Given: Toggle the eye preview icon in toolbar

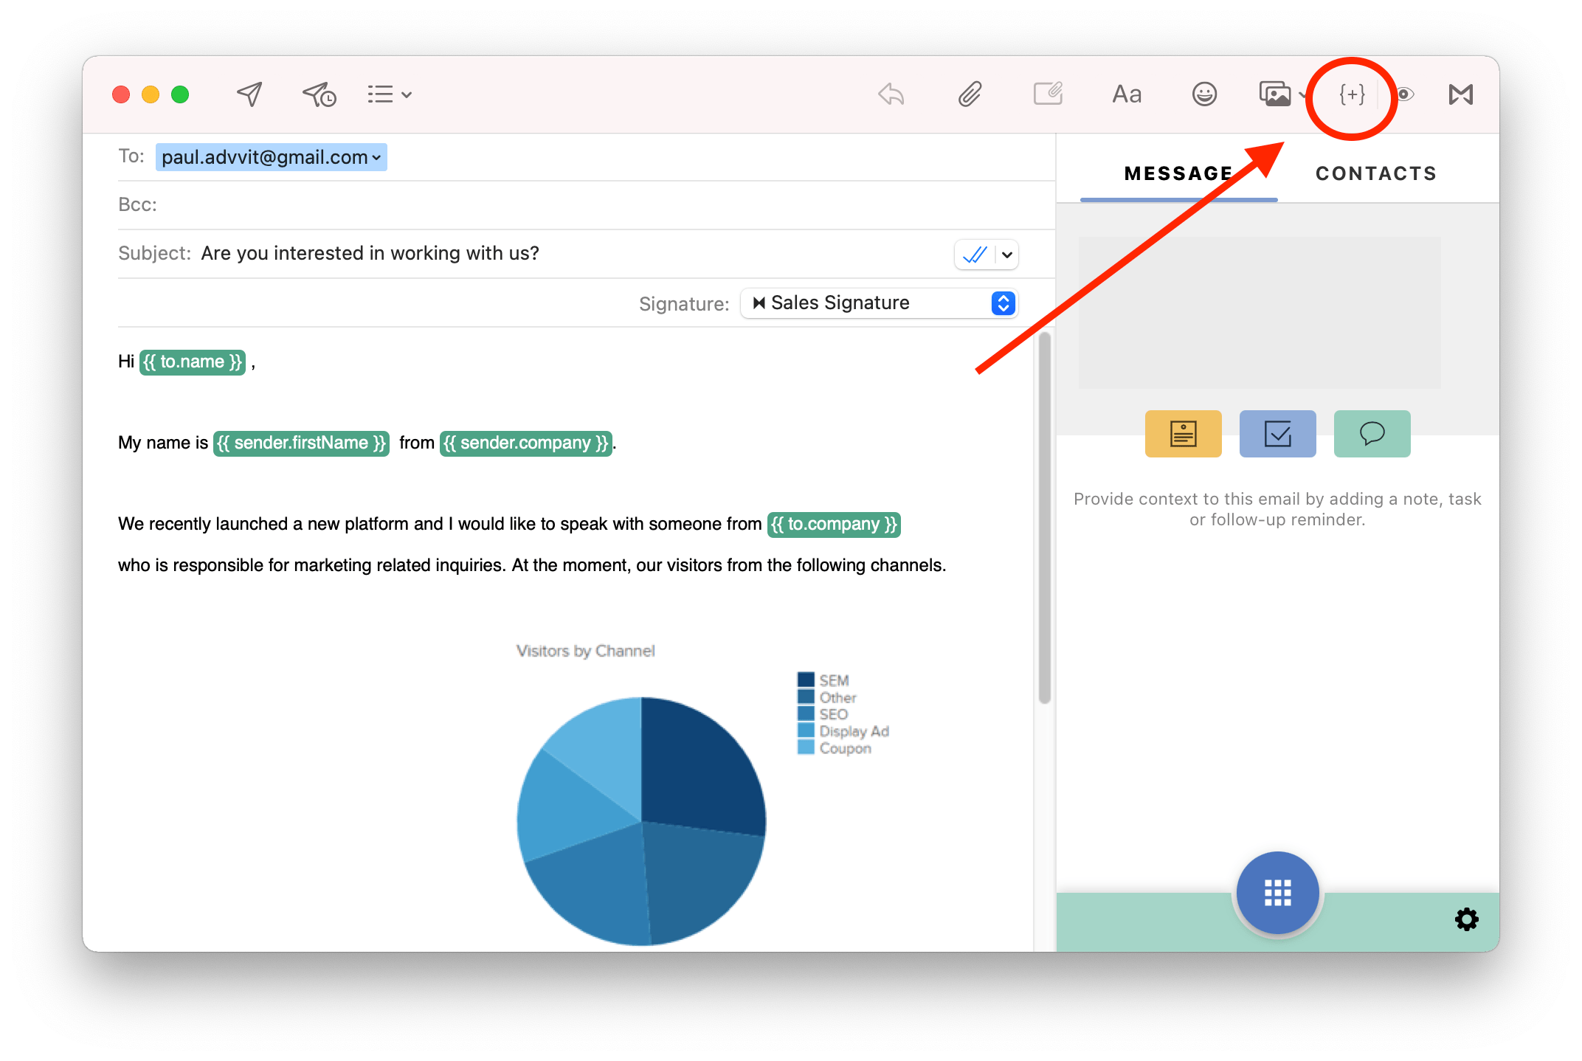Looking at the screenshot, I should pyautogui.click(x=1405, y=94).
